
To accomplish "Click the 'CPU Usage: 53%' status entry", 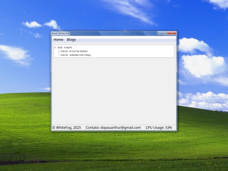I will click(x=159, y=128).
